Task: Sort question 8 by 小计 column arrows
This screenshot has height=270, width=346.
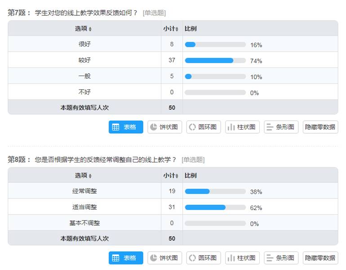Action: 177,176
